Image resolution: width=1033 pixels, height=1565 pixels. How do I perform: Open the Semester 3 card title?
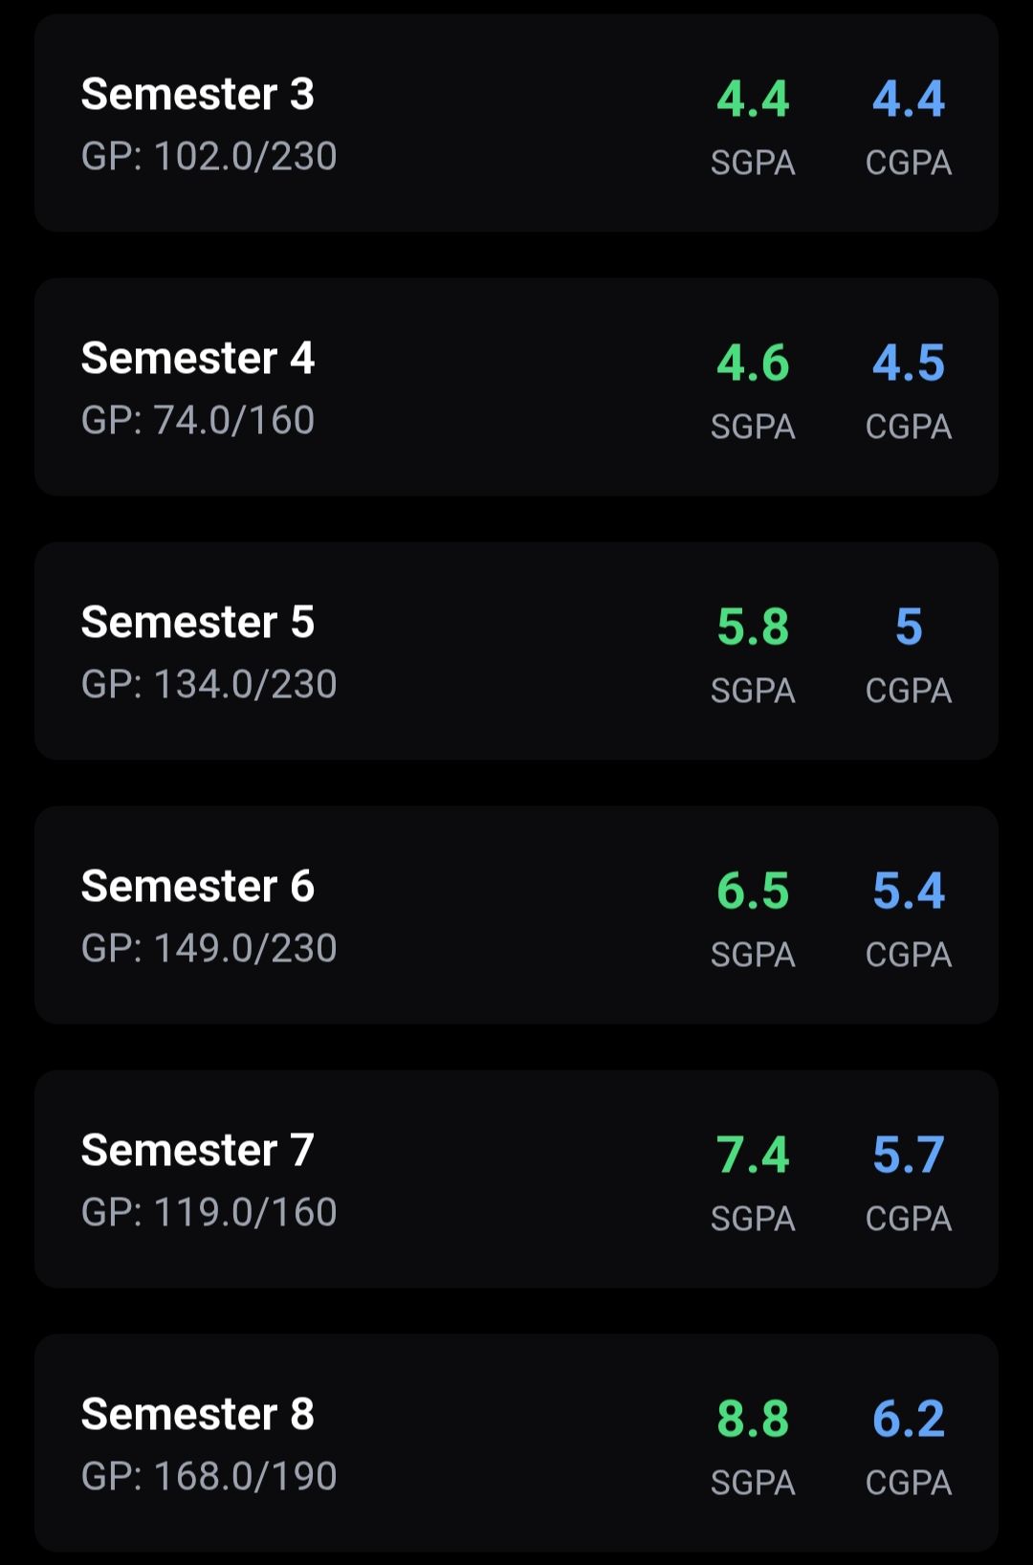pos(198,95)
